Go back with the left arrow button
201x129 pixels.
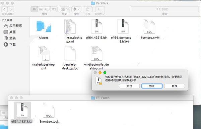[4, 9]
